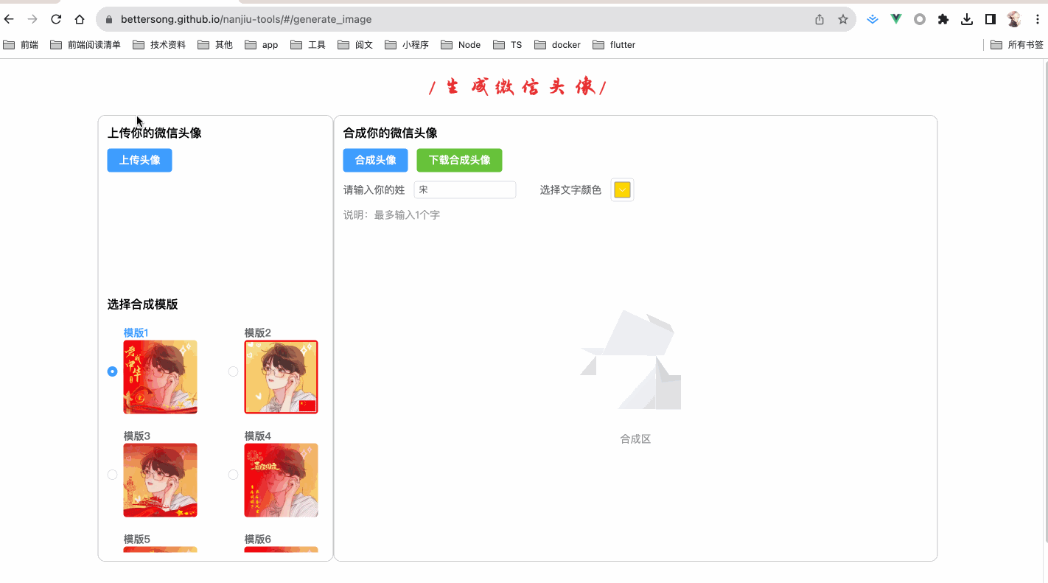Click the 模版3 label text
The image size is (1048, 583).
(137, 436)
